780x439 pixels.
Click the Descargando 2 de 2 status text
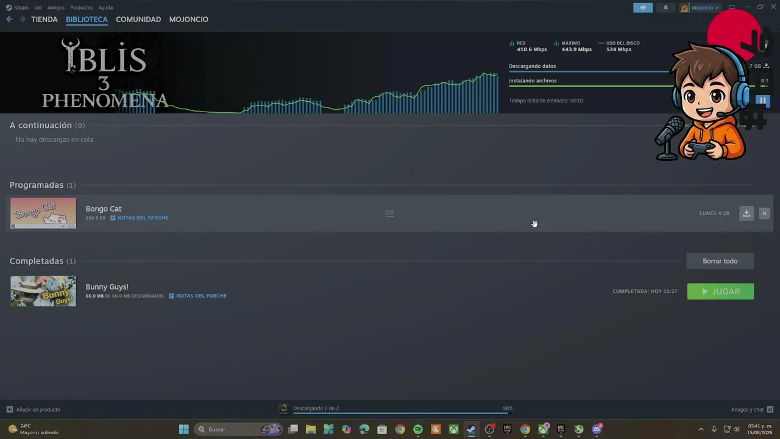316,409
